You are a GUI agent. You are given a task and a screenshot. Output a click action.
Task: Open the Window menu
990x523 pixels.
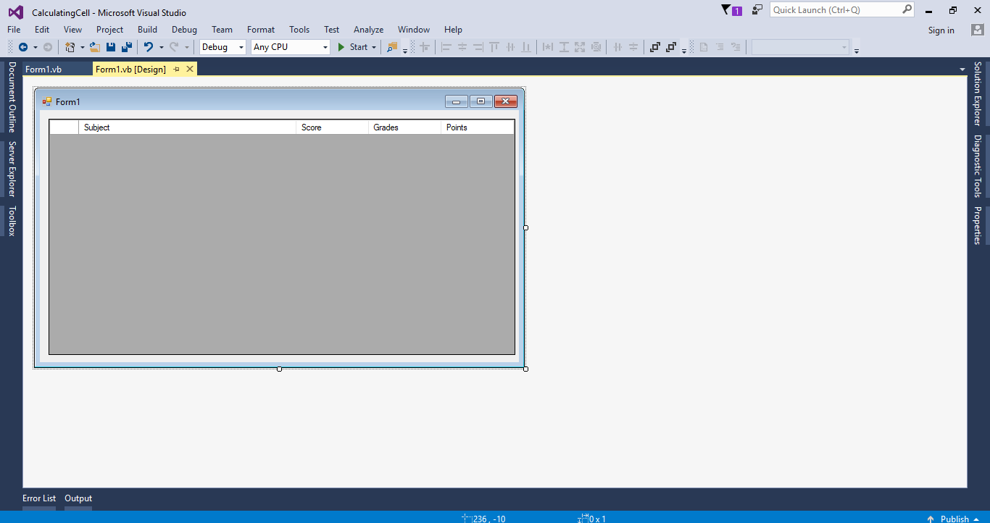click(x=414, y=30)
